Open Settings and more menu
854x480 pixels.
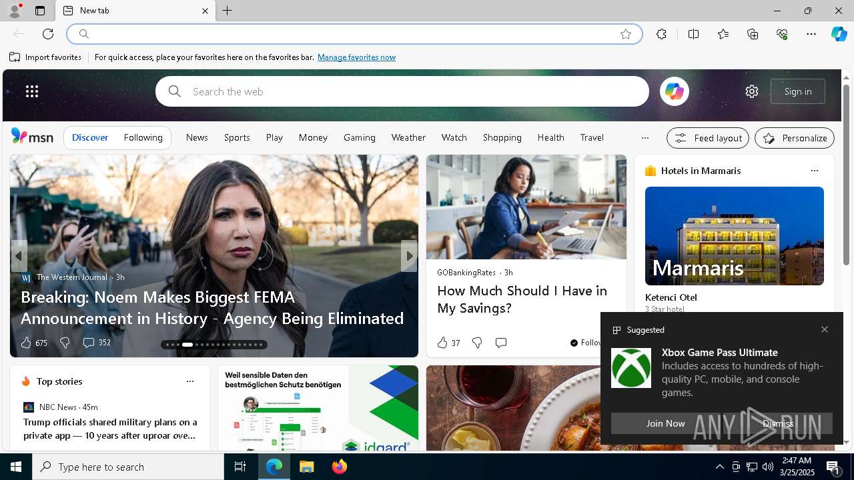click(x=811, y=34)
